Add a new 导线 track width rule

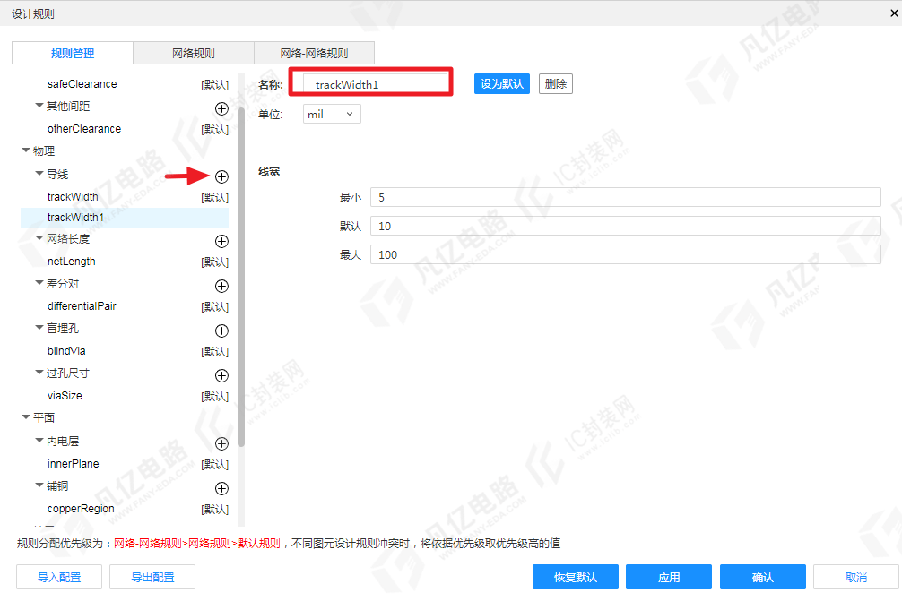(221, 176)
